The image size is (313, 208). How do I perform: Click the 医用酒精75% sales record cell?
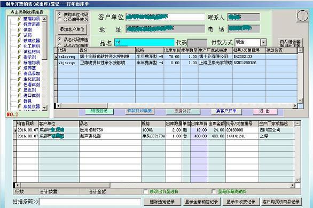[111, 130]
